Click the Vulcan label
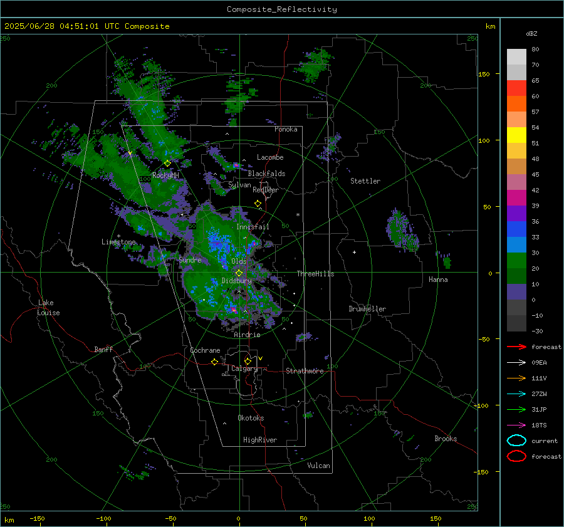 click(x=318, y=466)
